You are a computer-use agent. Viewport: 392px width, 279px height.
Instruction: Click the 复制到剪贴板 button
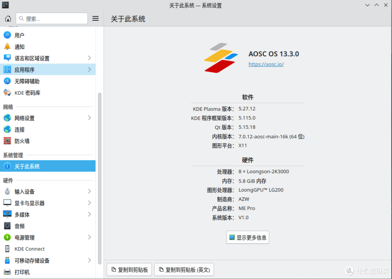tap(129, 270)
